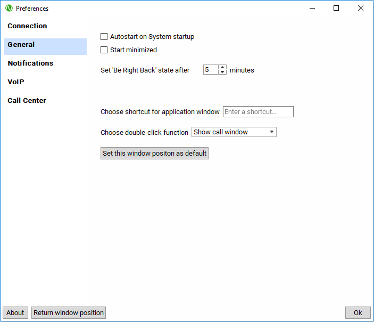The image size is (374, 322).
Task: Toggle the Start minimized checkbox
Action: tap(104, 50)
